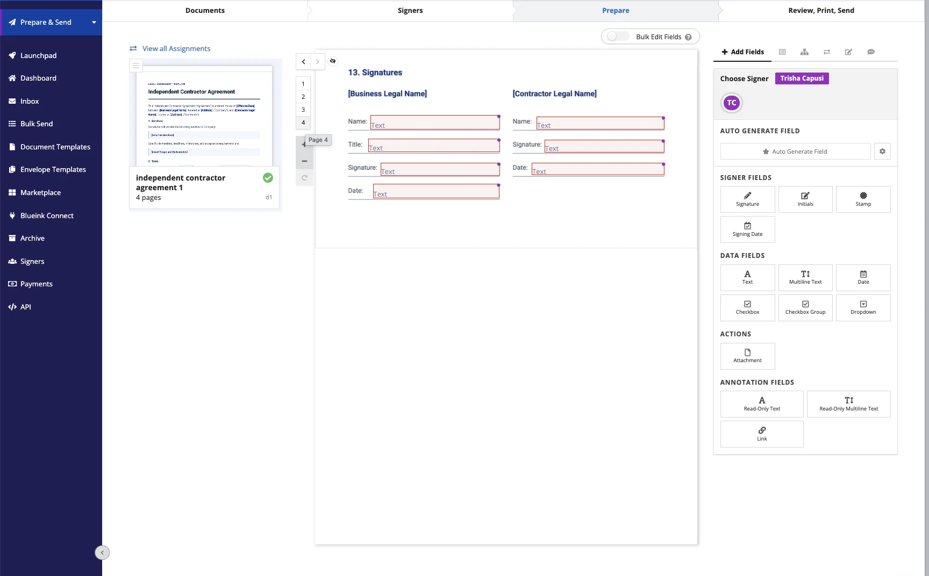929x576 pixels.
Task: Go to next page arrow
Action: coord(318,61)
